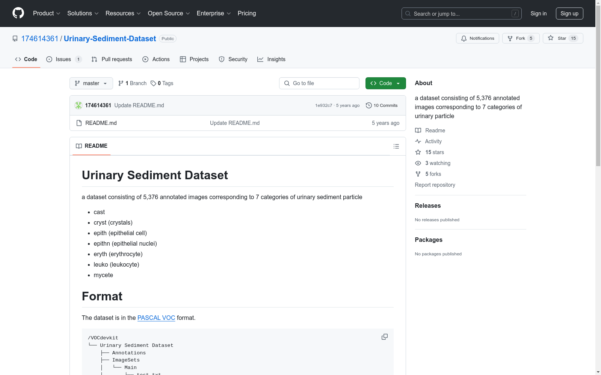Star the repository with Star button
The image size is (601, 375).
pyautogui.click(x=563, y=38)
